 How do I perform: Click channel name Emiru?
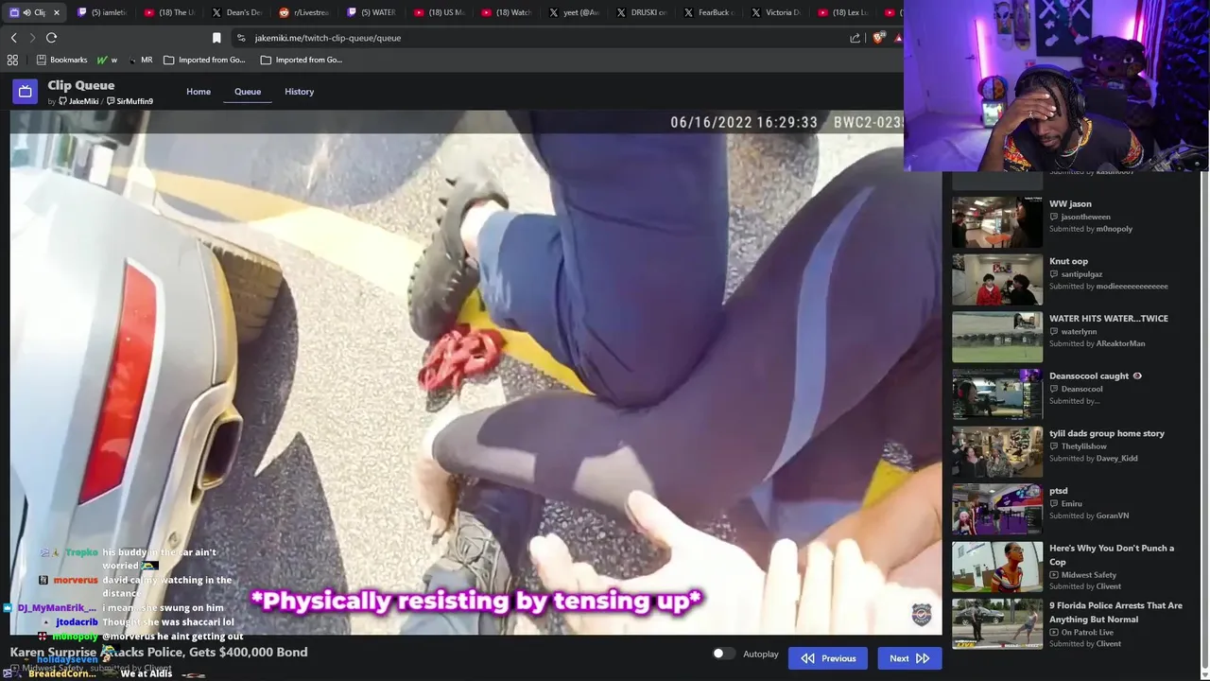pyautogui.click(x=1071, y=504)
